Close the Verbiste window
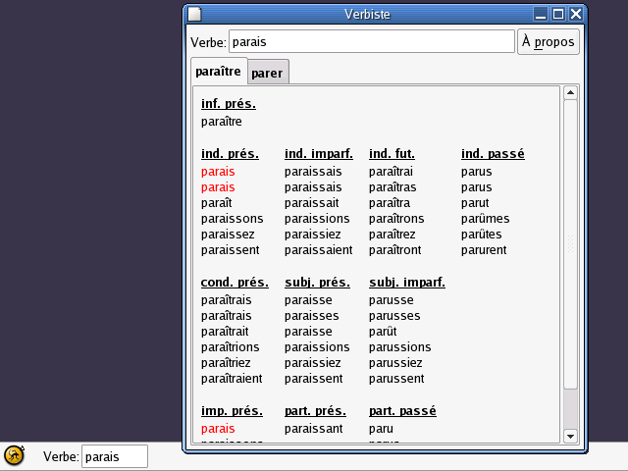628x471 pixels. (x=576, y=14)
